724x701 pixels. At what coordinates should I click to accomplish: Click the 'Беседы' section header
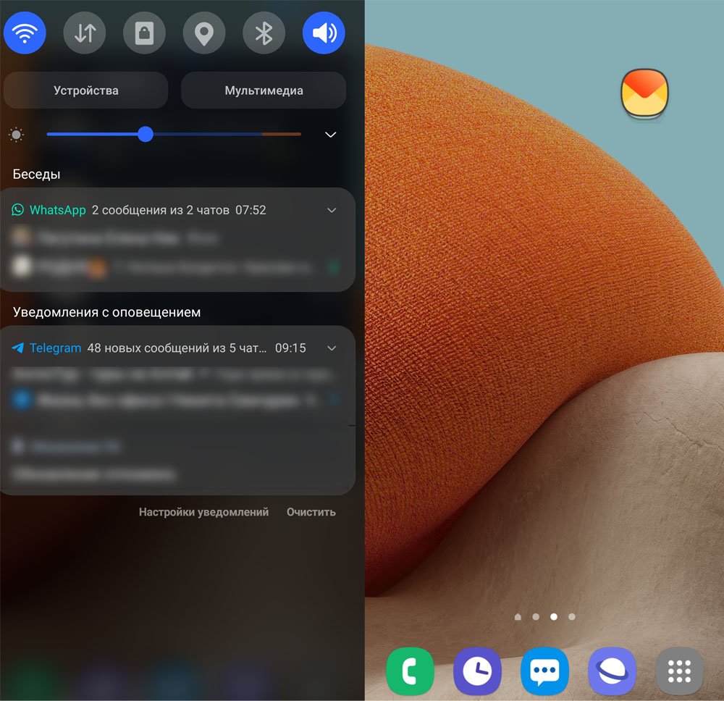36,174
